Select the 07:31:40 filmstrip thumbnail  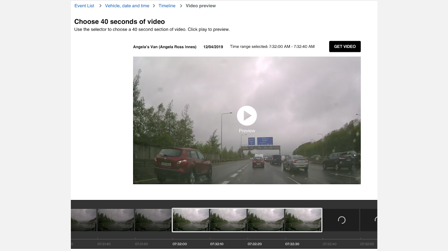115,220
